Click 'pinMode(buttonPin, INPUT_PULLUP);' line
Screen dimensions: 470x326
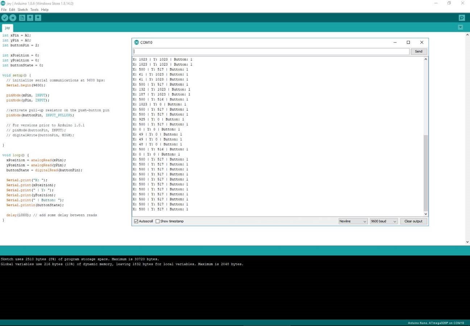click(40, 115)
